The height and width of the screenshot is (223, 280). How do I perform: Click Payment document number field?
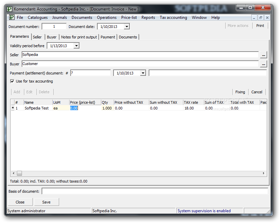91,73
